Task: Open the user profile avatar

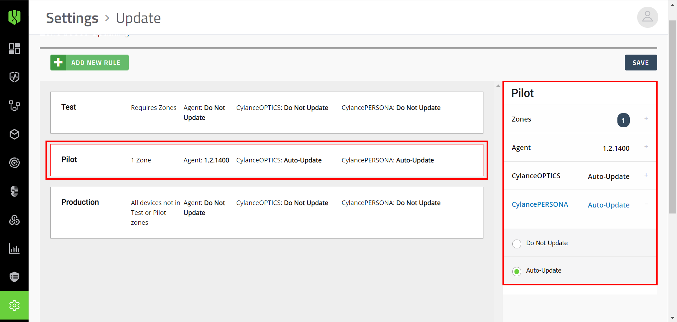Action: click(647, 17)
